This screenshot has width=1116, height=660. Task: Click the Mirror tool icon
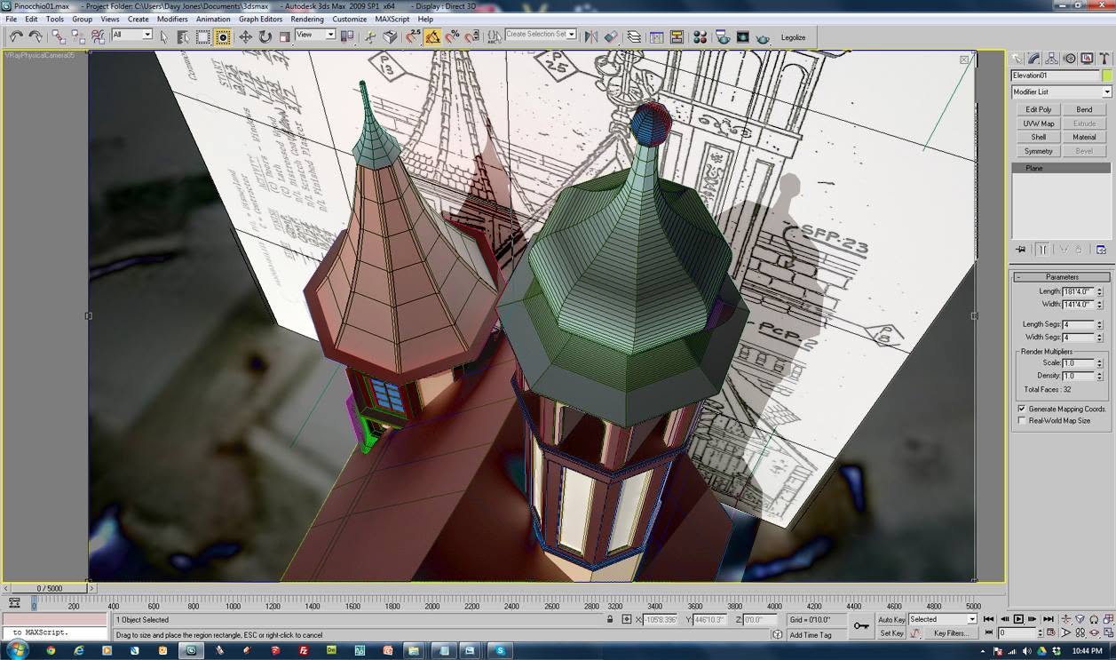click(x=591, y=36)
